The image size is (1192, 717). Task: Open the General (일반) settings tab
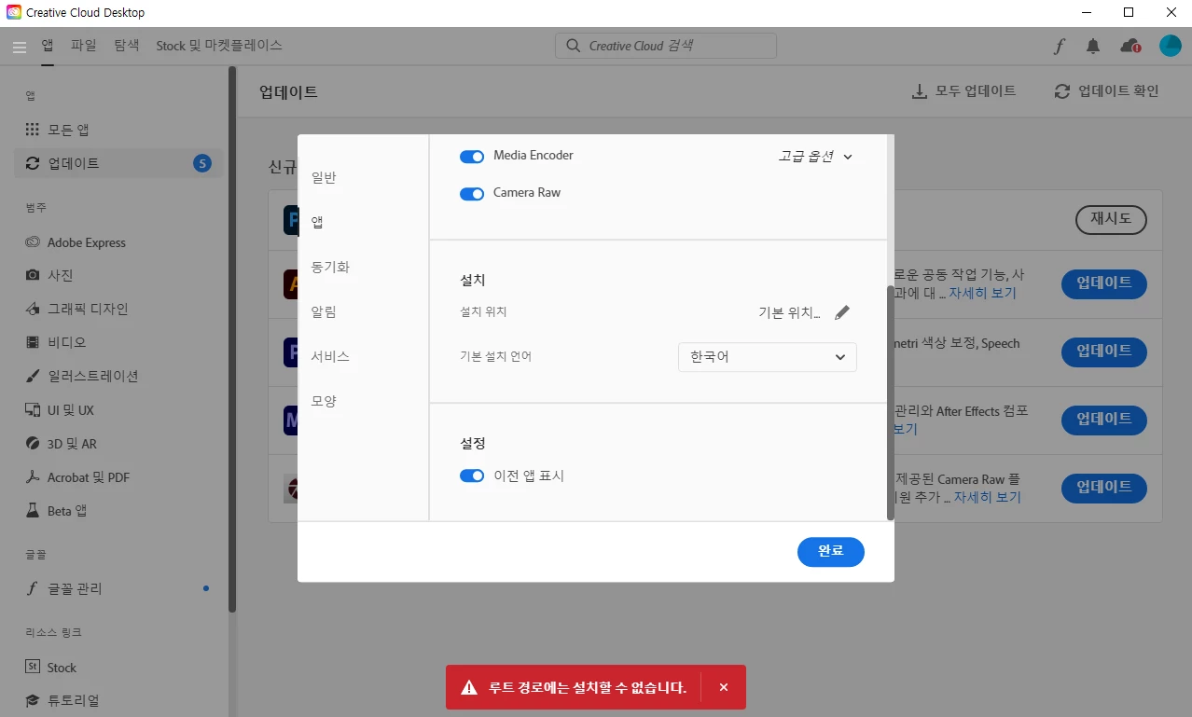tap(324, 177)
